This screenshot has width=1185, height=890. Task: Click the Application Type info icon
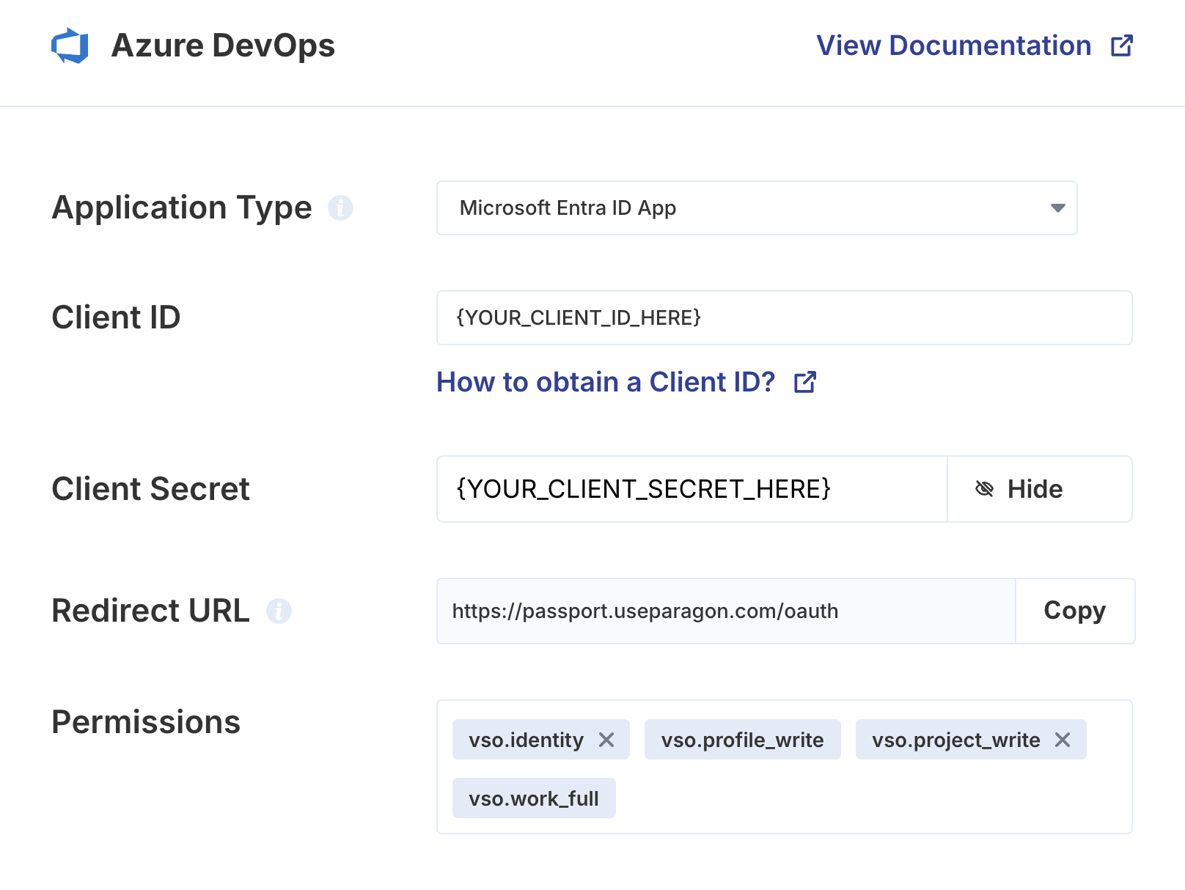(340, 208)
